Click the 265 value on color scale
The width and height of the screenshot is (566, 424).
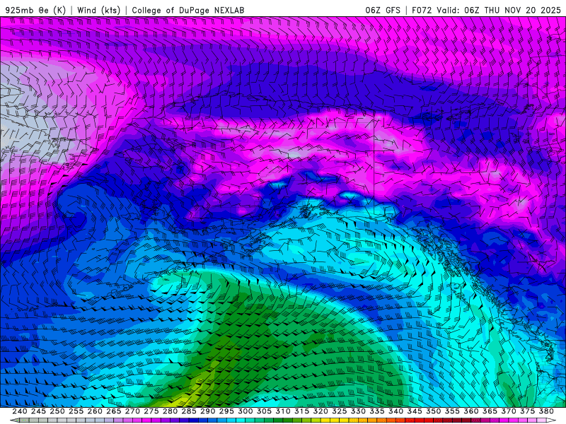[113, 411]
